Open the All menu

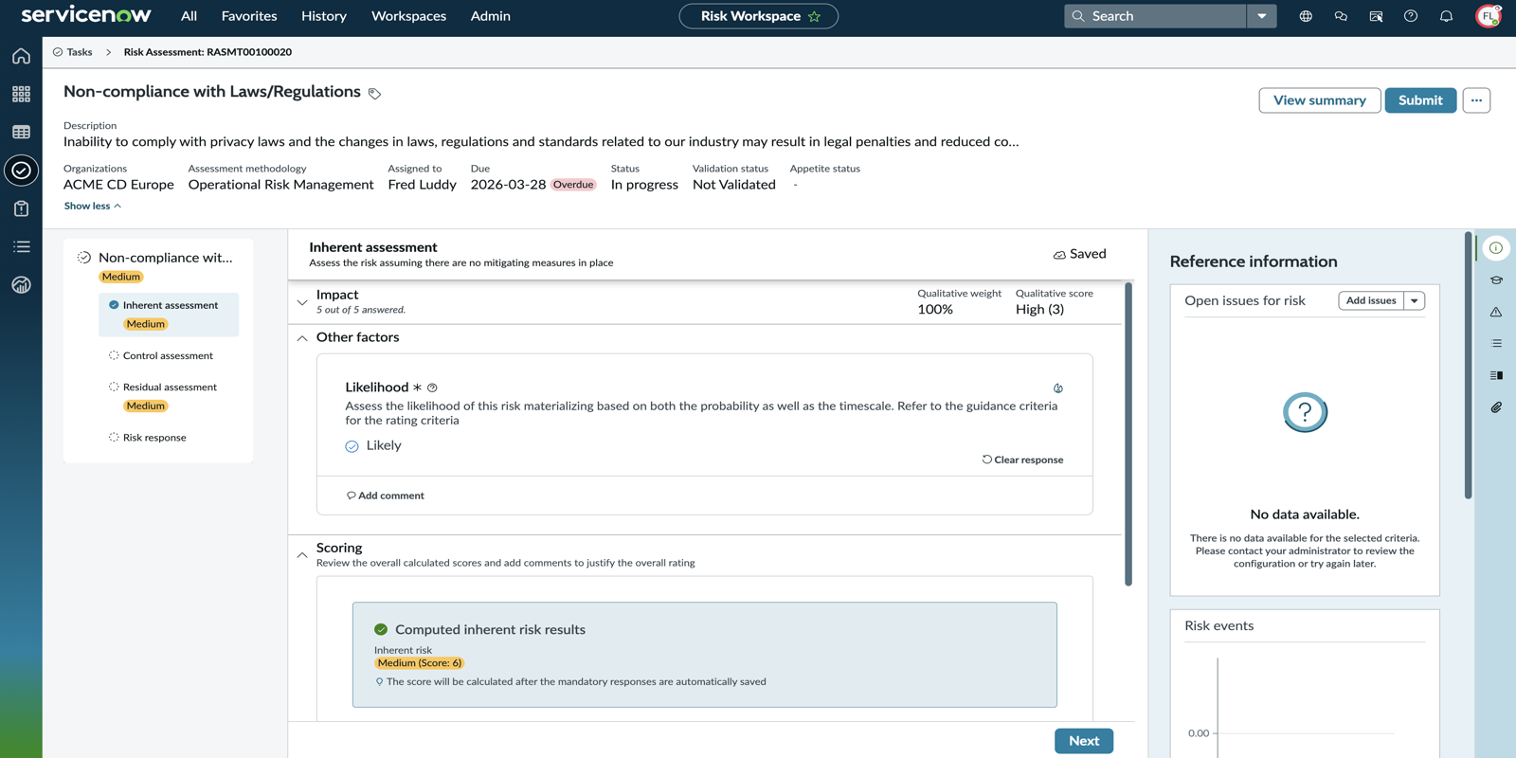pos(189,16)
